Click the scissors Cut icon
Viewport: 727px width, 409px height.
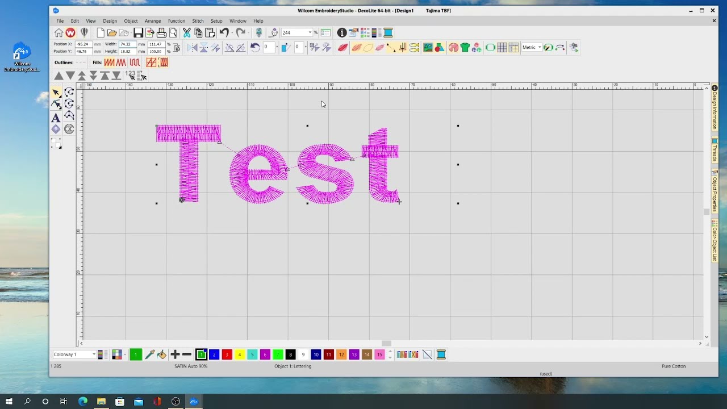[x=186, y=33]
